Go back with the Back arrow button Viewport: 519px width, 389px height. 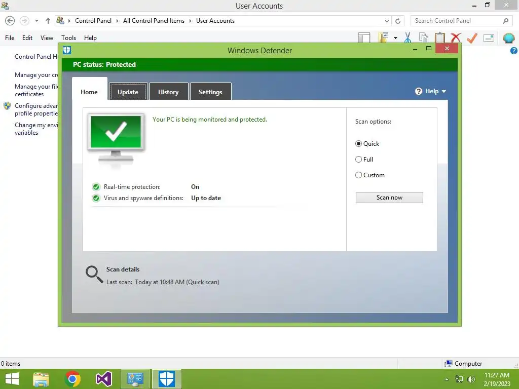[x=10, y=21]
